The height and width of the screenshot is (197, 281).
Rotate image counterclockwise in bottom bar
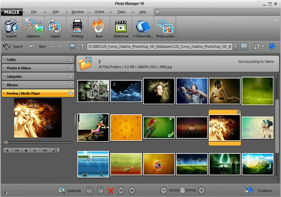pyautogui.click(x=90, y=190)
